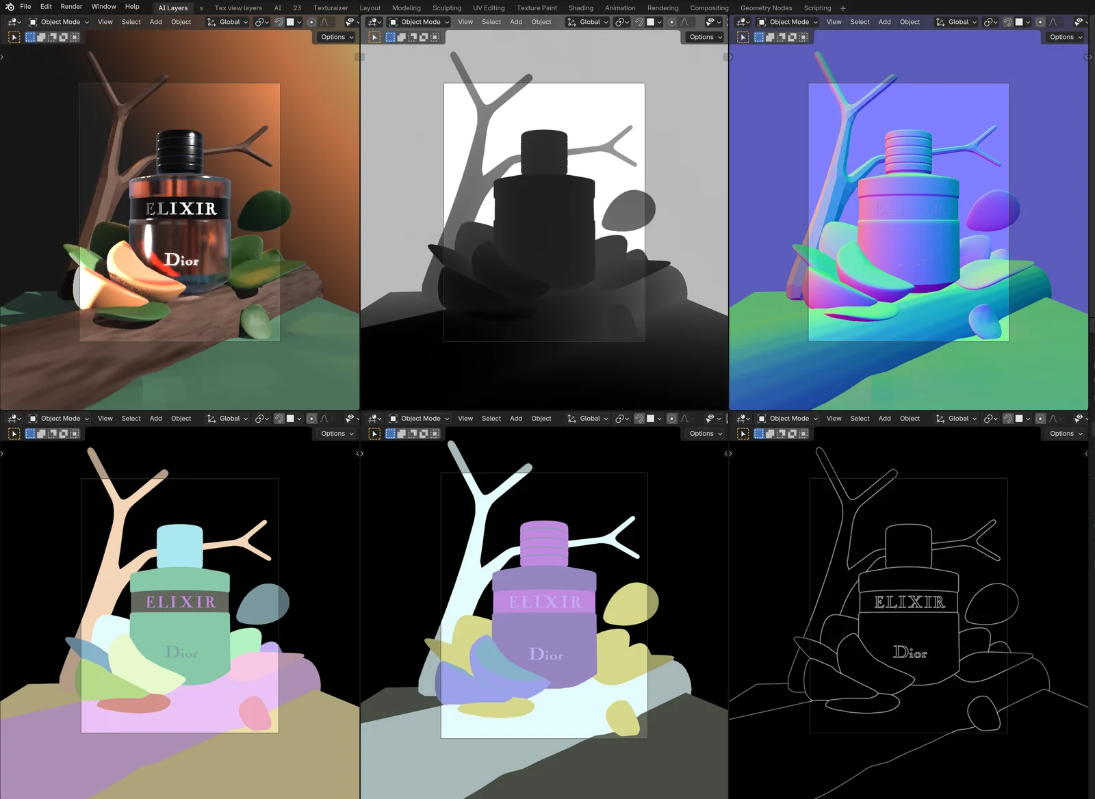The image size is (1095, 799).
Task: Click the white color swatch in the viewport header
Action: (x=290, y=22)
